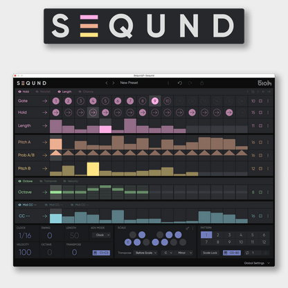Click the C1-C3 key range button
This screenshot has width=288, height=288.
[x=101, y=253]
